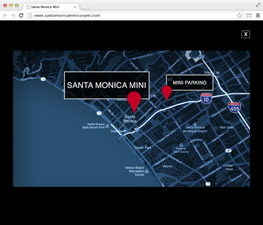Click the 'Ocean Park Blvd' street label
Screen dimensions: 263x225
167,136
